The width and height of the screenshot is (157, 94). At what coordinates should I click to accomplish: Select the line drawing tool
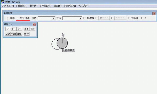[8, 29]
